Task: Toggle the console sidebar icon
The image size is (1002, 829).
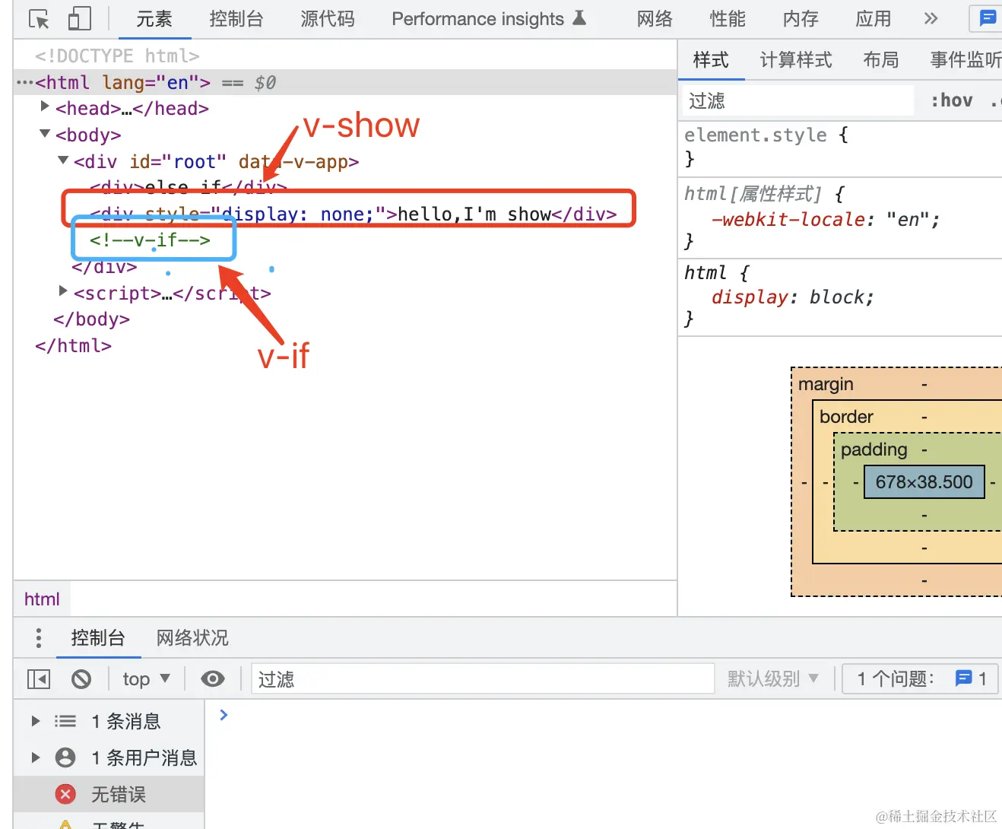Action: pyautogui.click(x=39, y=679)
